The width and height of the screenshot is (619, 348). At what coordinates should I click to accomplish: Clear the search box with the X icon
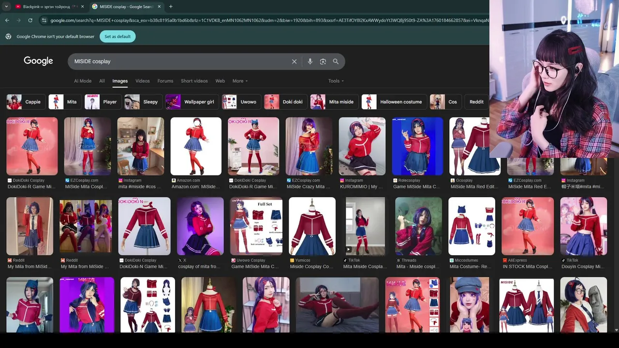point(294,61)
